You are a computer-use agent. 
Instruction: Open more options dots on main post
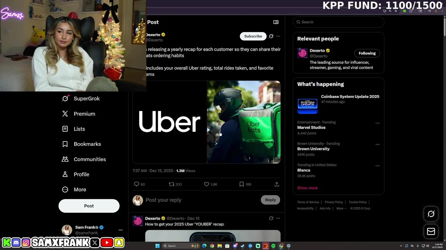278,36
